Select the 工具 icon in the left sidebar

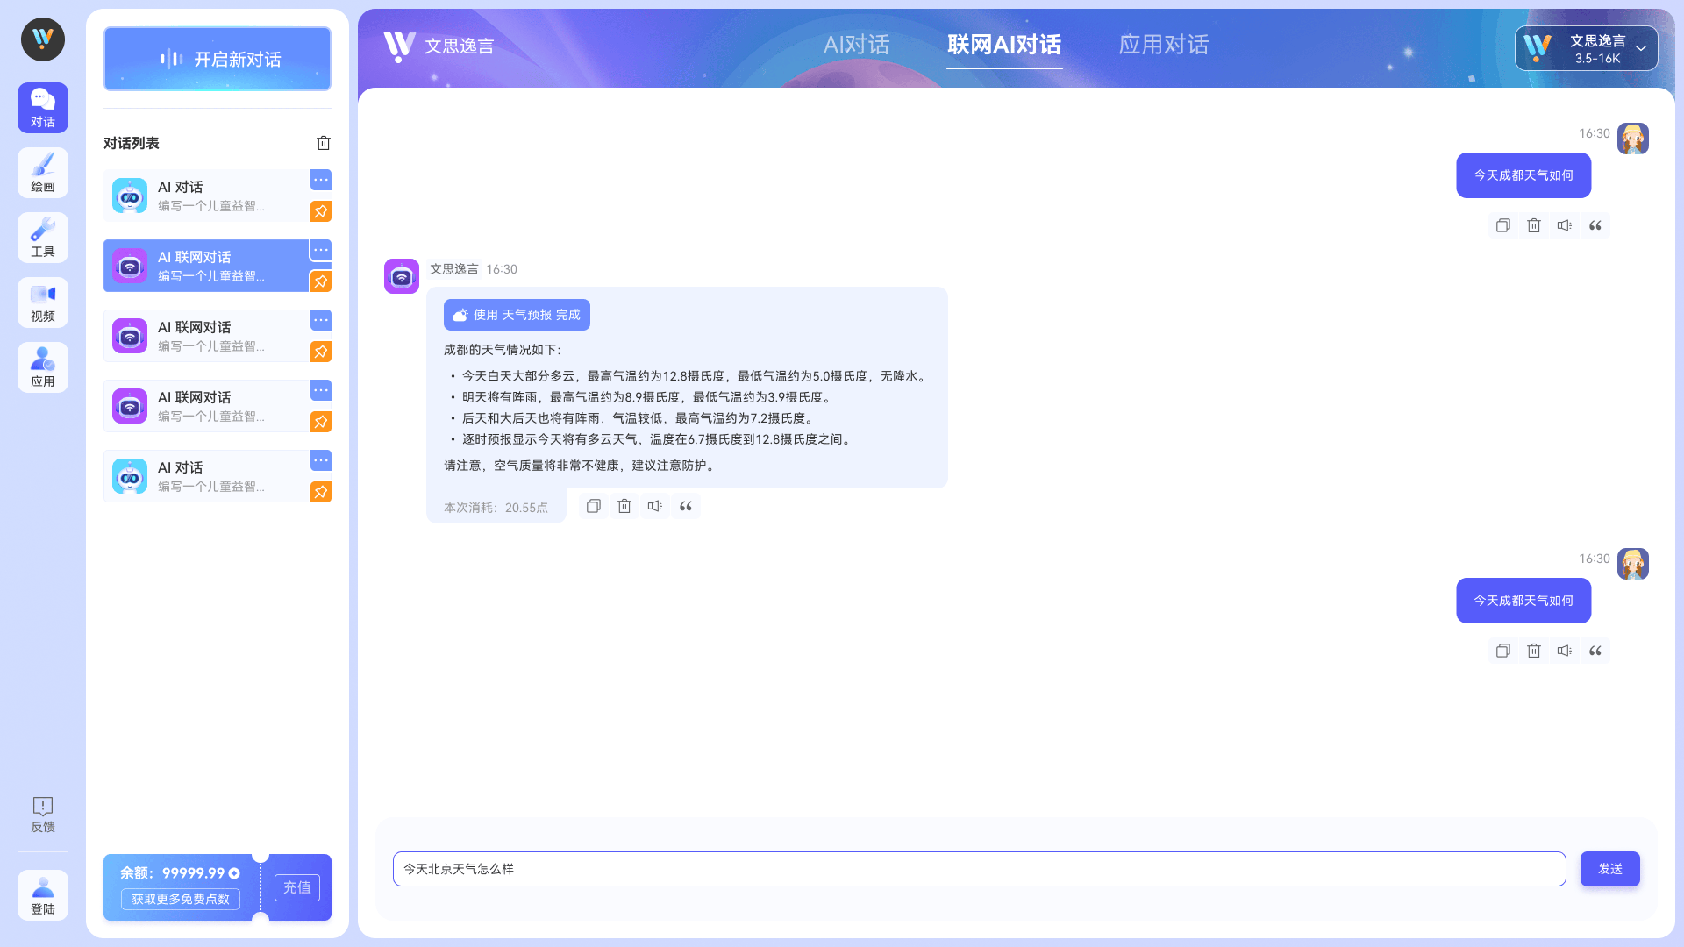point(43,237)
